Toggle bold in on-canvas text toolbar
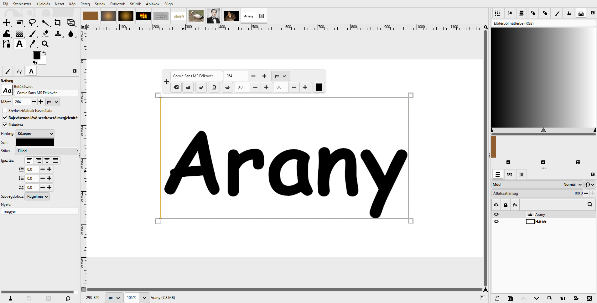 pos(188,87)
